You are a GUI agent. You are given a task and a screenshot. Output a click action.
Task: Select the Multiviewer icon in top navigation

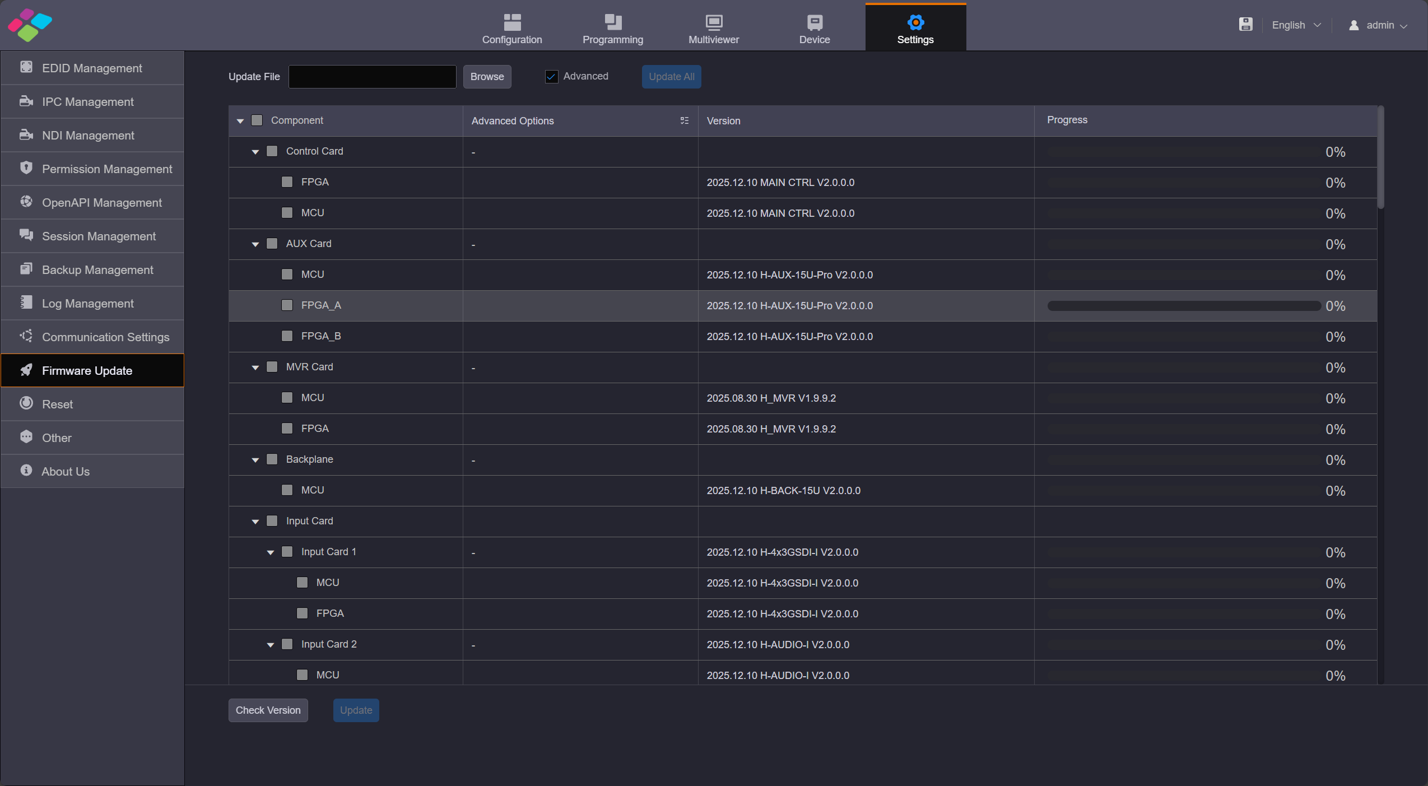coord(713,22)
